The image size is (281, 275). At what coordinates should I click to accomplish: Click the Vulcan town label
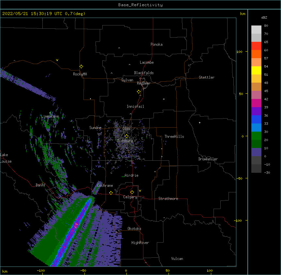click(177, 259)
